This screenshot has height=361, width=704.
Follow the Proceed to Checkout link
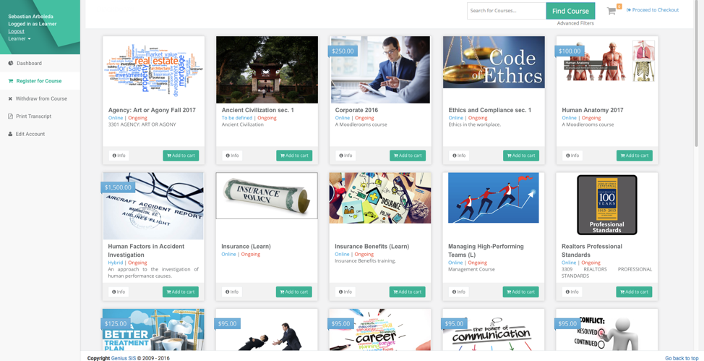[653, 10]
